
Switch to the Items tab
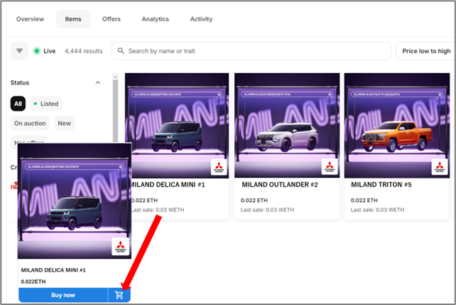tap(73, 19)
